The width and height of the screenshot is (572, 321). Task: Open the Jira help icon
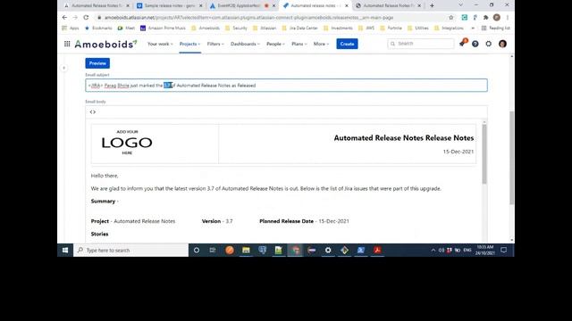point(475,44)
